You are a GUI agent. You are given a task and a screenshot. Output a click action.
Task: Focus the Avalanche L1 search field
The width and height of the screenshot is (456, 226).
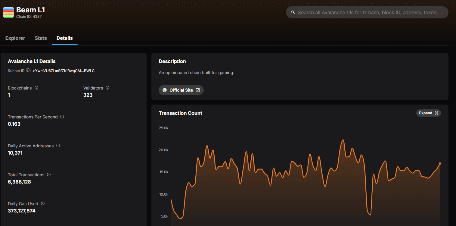367,13
